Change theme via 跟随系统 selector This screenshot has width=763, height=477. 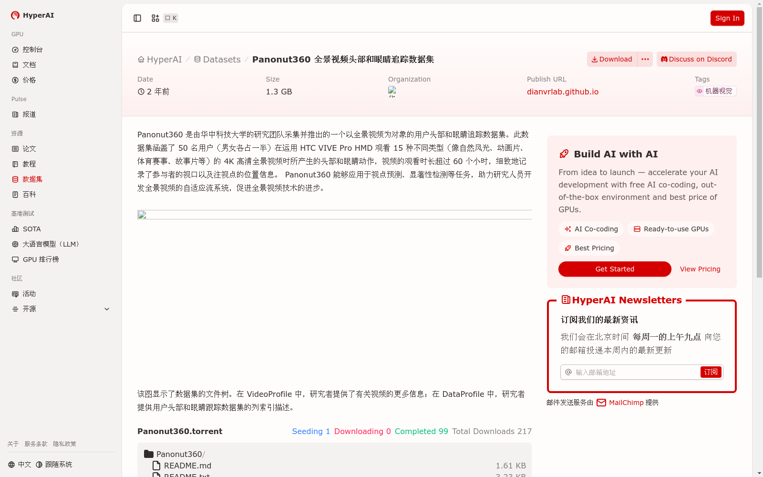[x=54, y=465]
